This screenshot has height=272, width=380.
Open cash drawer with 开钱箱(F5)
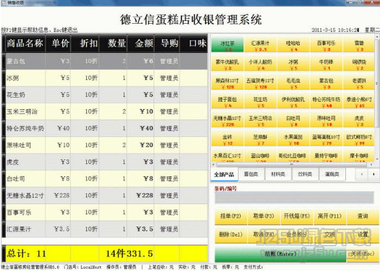(296, 216)
